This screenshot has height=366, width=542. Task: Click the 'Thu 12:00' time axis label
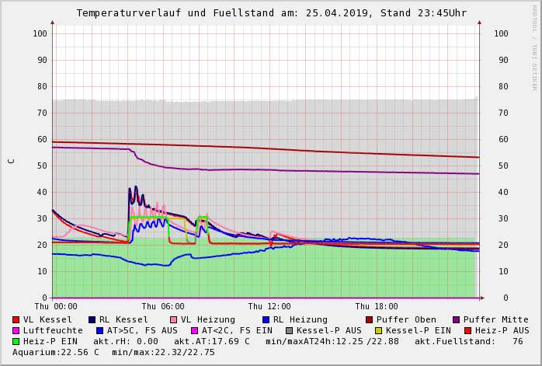point(269,307)
